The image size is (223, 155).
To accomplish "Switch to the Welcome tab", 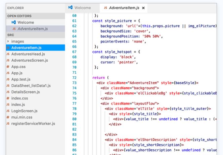I will coord(83,8).
